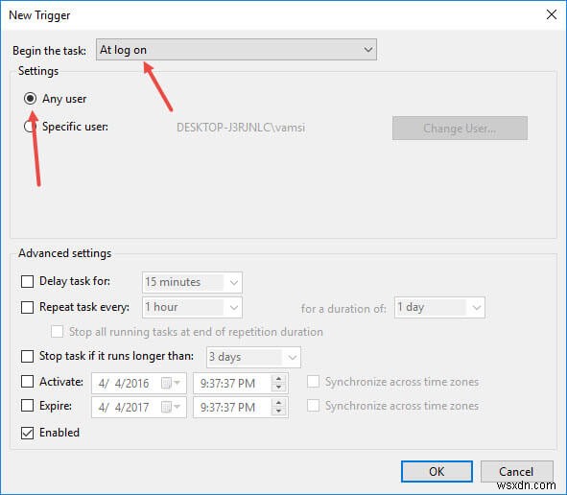Open the Activate date calendar icon
Image resolution: width=567 pixels, height=495 pixels.
[x=171, y=383]
